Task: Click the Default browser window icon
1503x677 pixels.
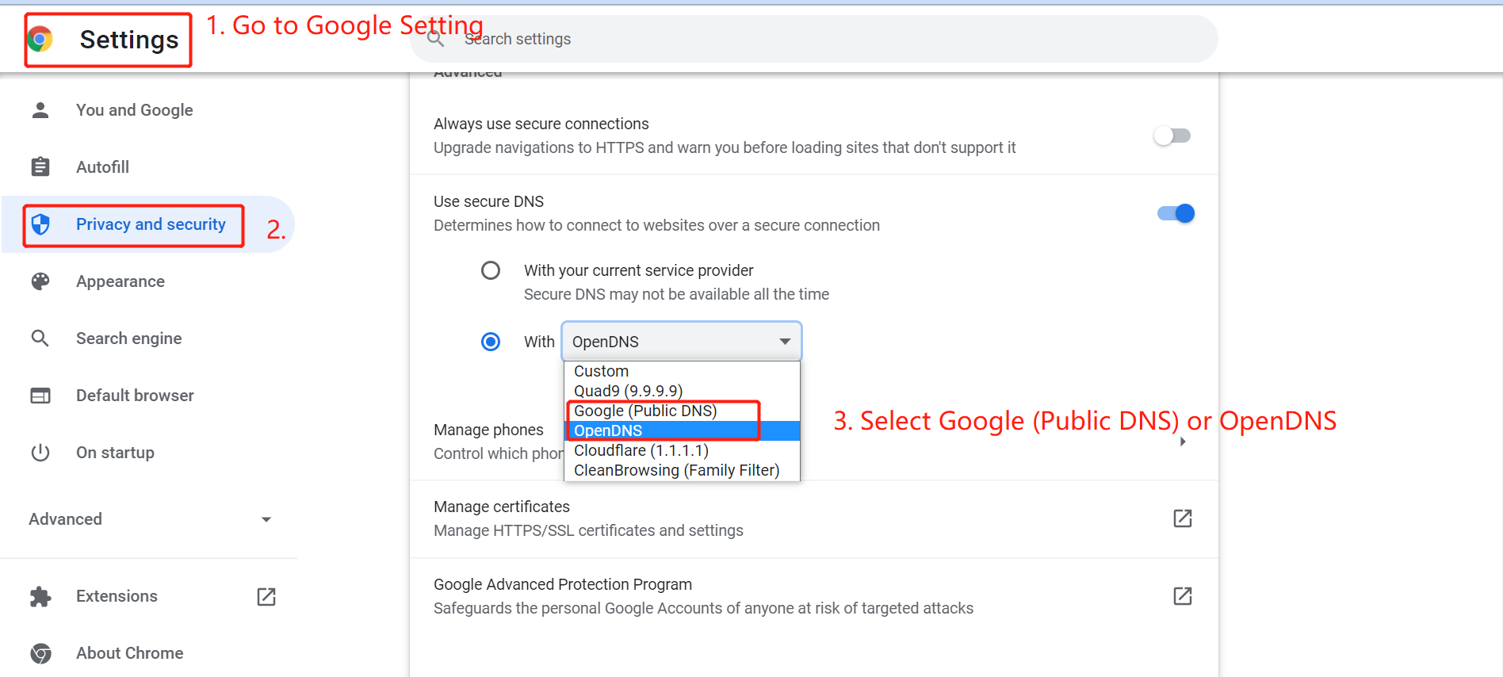Action: (40, 396)
